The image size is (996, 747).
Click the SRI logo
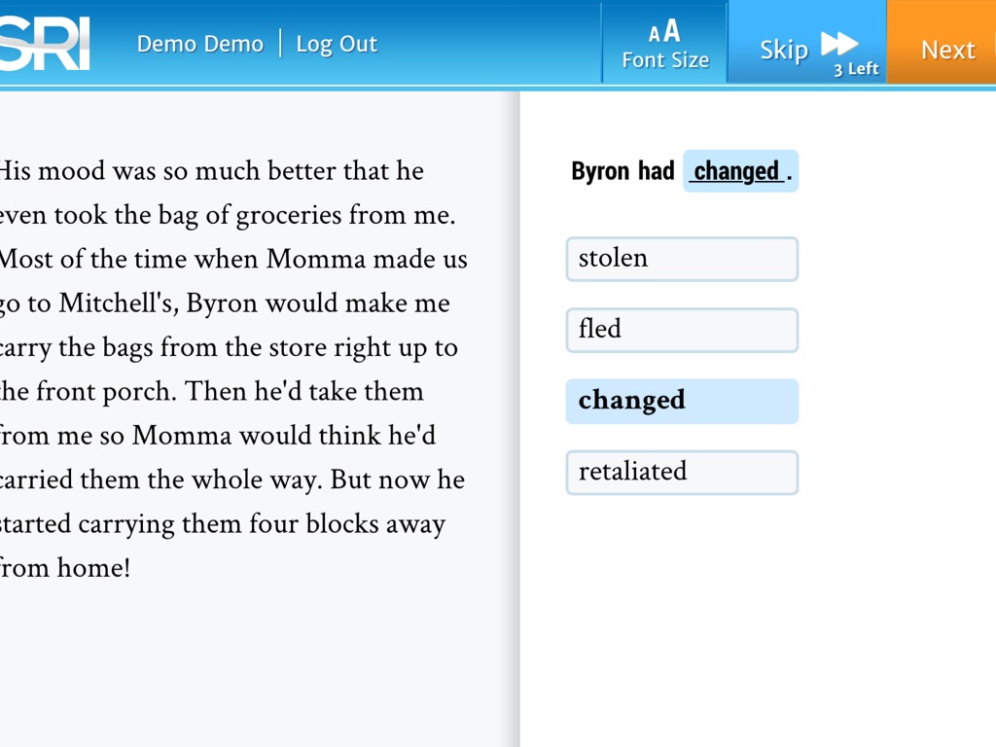44,45
